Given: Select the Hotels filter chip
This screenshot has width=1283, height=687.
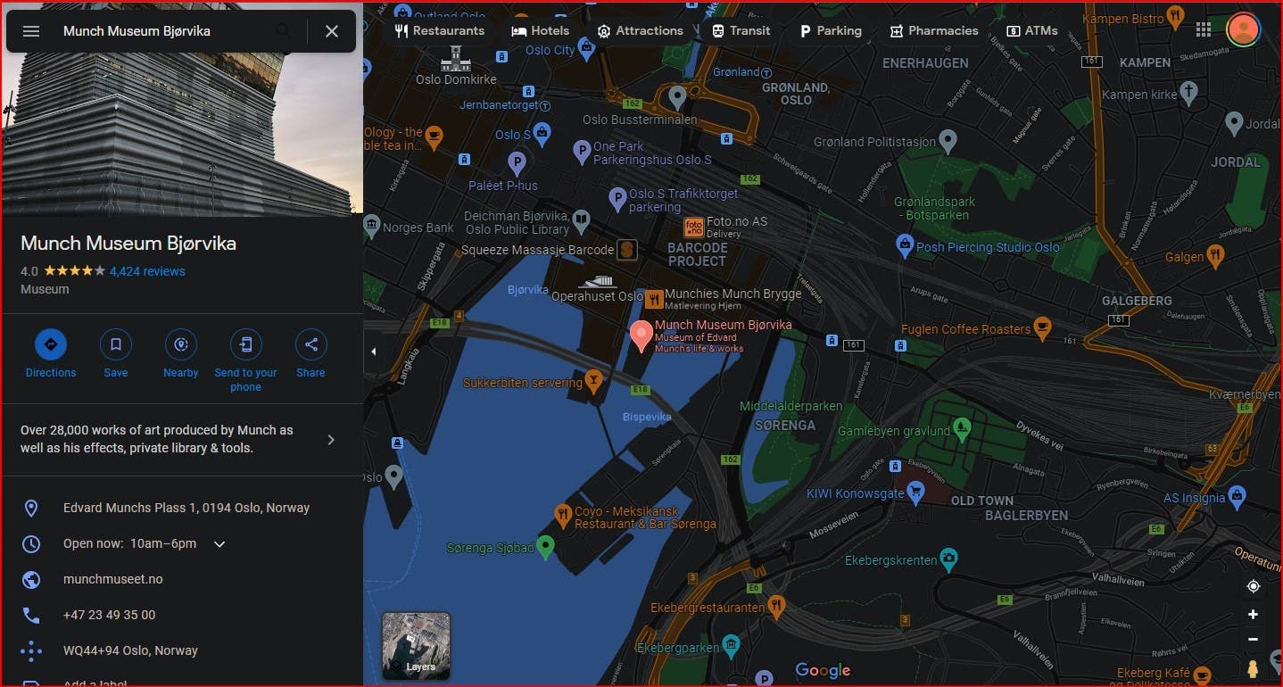Looking at the screenshot, I should pyautogui.click(x=541, y=31).
